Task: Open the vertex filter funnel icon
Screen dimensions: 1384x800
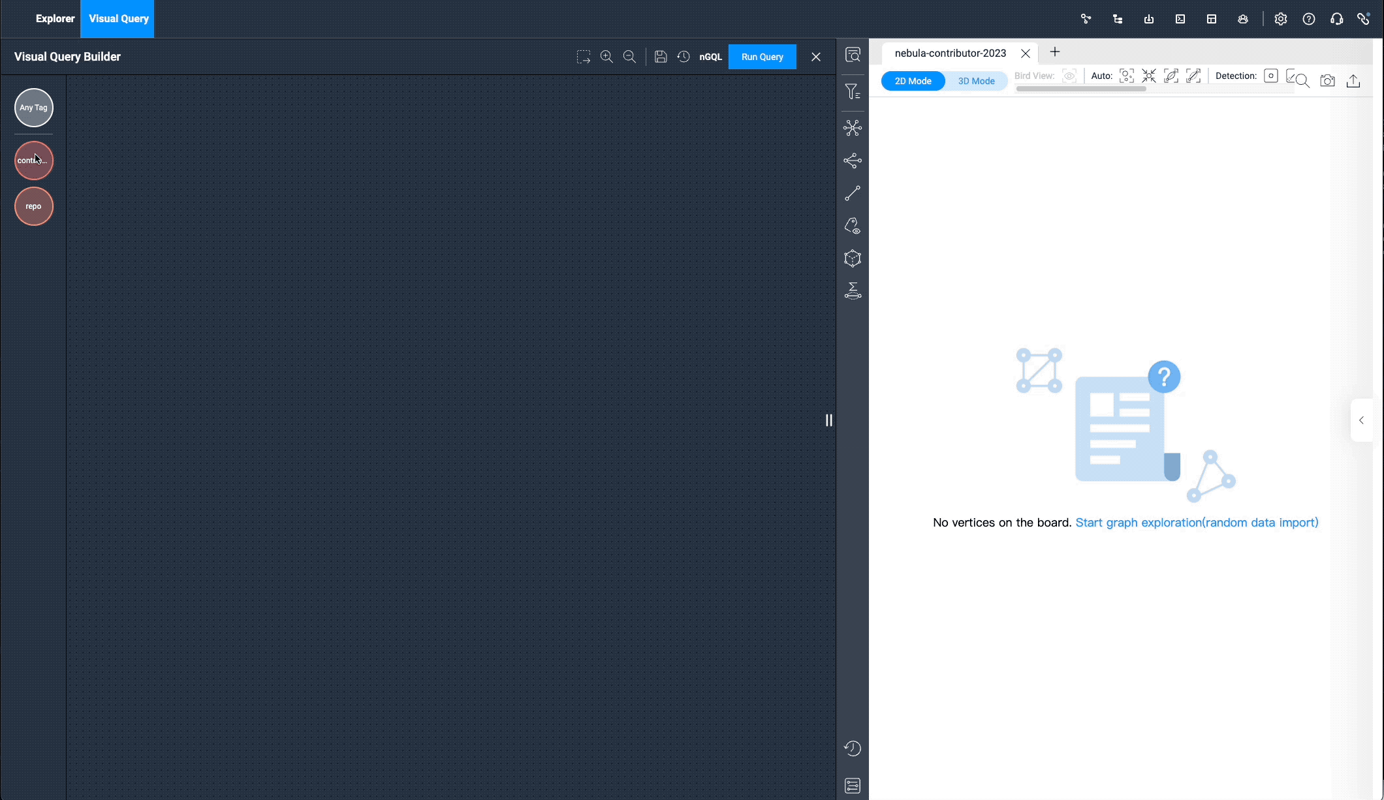Action: click(x=853, y=92)
